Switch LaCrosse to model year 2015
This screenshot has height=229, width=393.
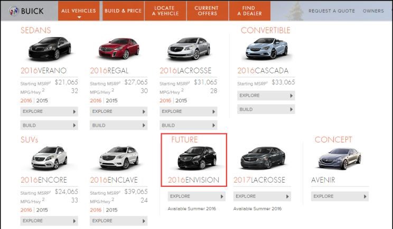(x=181, y=101)
